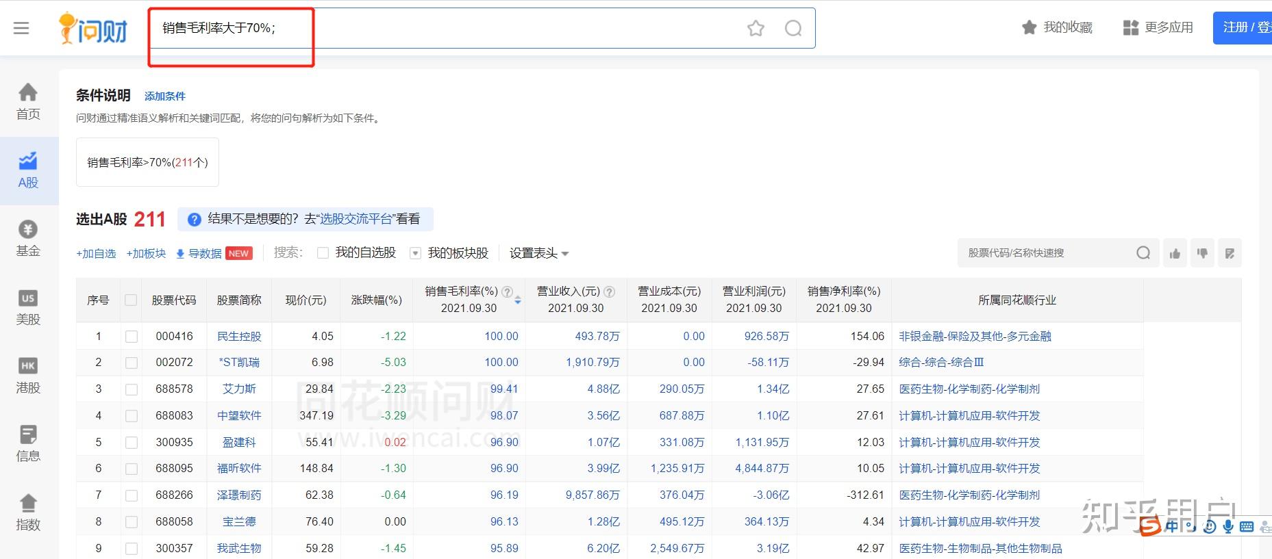Open the hamburger menu icon
This screenshot has width=1272, height=559.
[21, 28]
